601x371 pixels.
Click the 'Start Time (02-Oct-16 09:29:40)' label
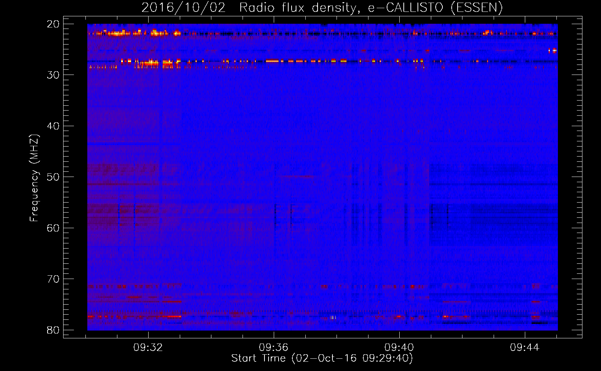(322, 358)
